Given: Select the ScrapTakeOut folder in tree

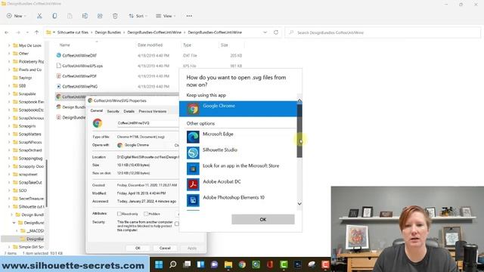Looking at the screenshot, I should point(30,183).
